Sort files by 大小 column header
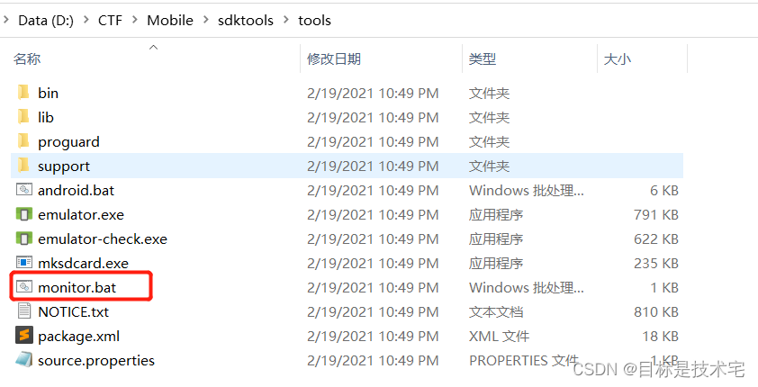Screen dimensions: 758x387 617,58
